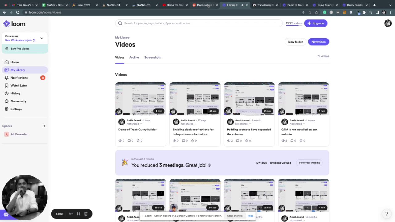
Task: Open a new browser tab with plus
Action: pyautogui.click(x=374, y=5)
